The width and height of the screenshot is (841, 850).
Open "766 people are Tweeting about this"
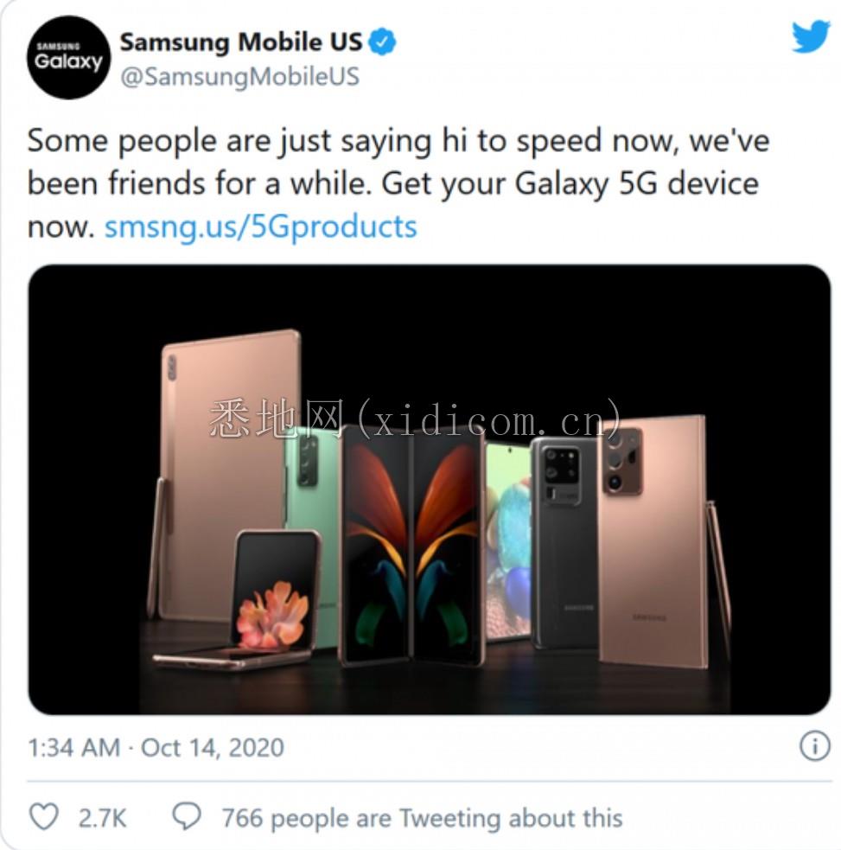422,818
